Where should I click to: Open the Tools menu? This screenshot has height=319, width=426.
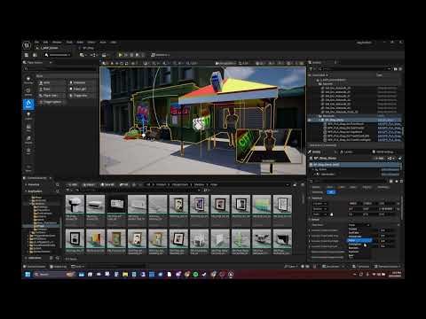point(69,43)
